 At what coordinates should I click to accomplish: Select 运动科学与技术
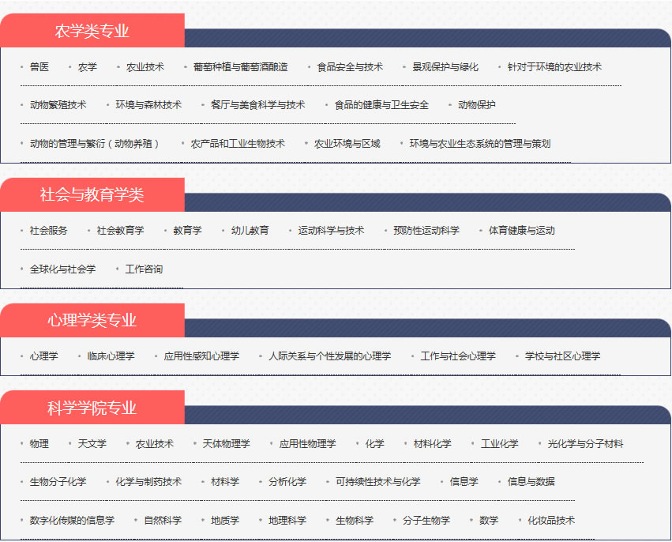tap(331, 231)
